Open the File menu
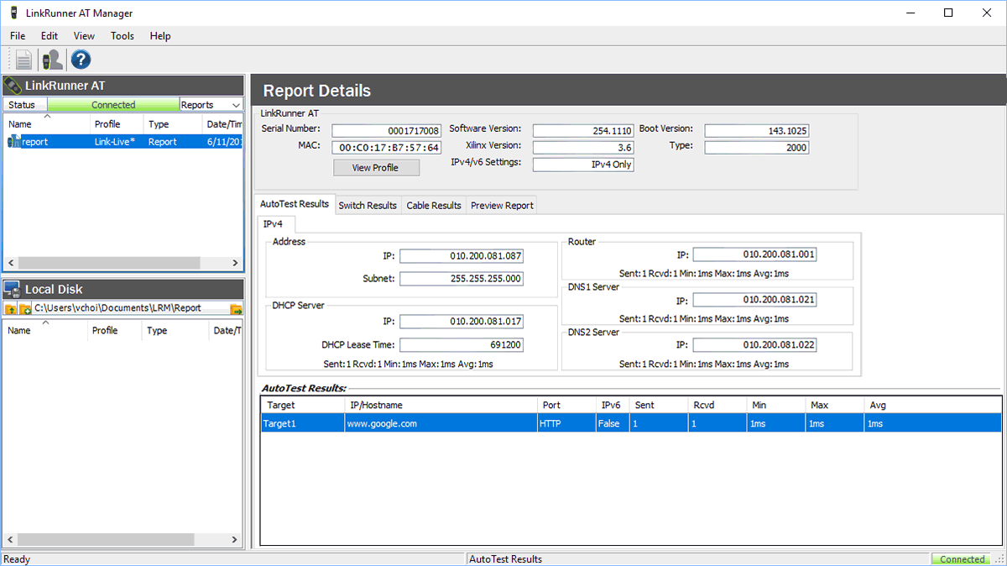Viewport: 1007px width, 566px height. [x=18, y=36]
